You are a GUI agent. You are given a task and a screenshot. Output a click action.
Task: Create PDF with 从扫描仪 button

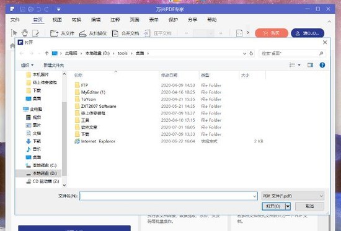pyautogui.click(x=93, y=33)
